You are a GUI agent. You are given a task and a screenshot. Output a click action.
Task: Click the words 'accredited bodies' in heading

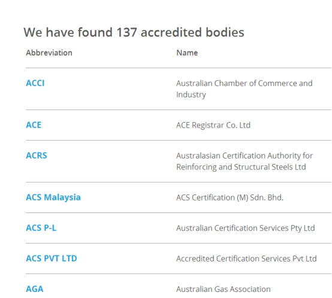click(192, 32)
